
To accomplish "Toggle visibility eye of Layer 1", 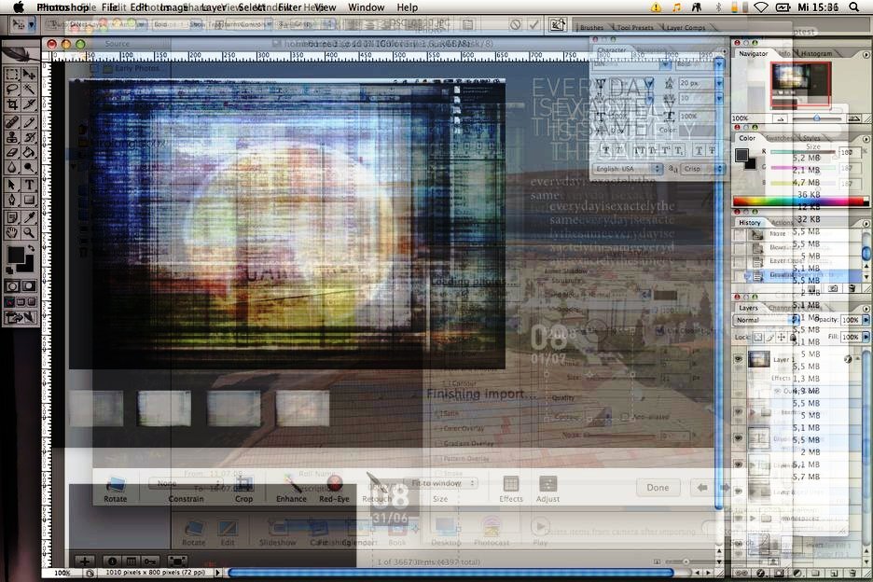I will point(739,359).
